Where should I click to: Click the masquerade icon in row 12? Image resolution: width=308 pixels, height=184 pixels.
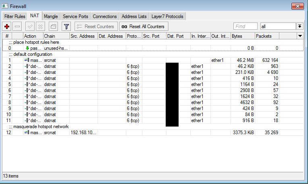[27, 133]
